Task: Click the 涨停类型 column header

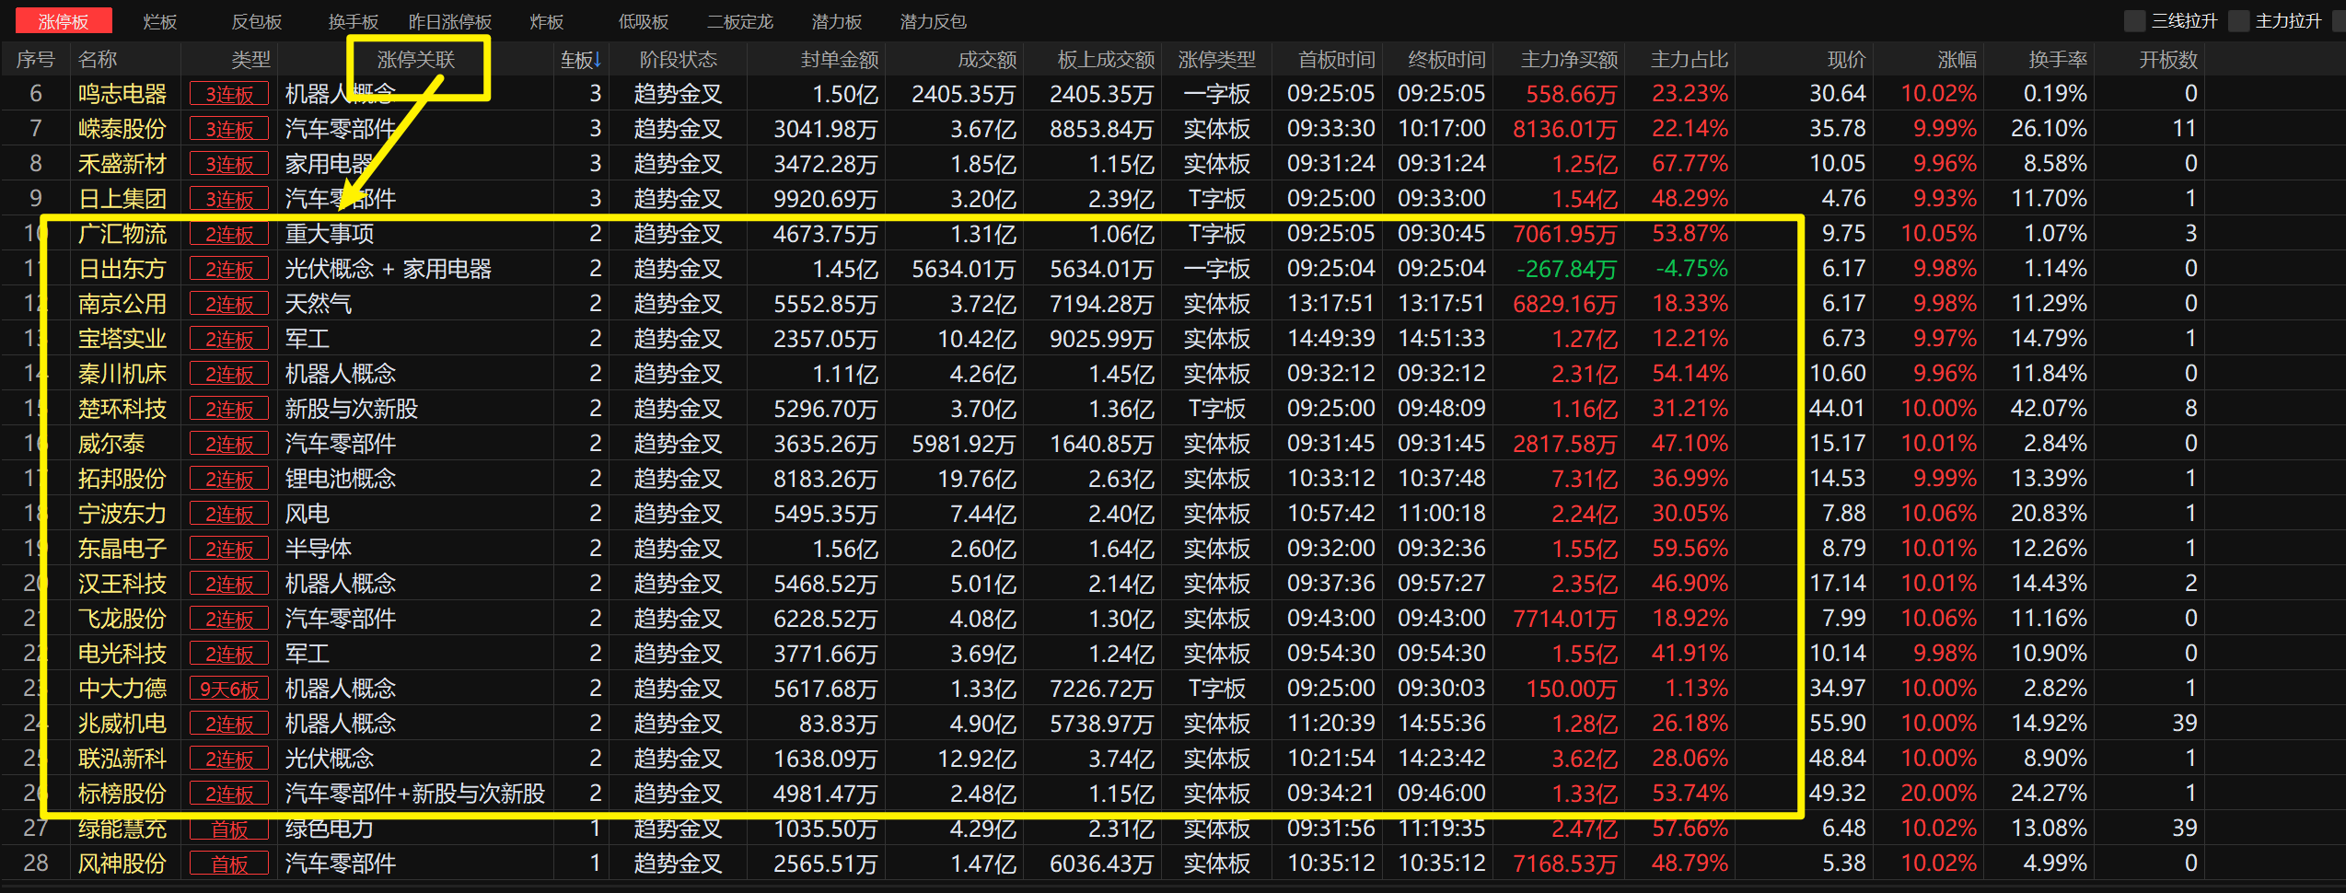Action: click(1217, 60)
